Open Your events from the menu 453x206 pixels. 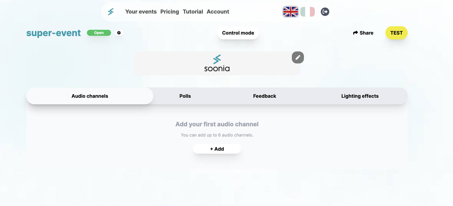pyautogui.click(x=141, y=11)
